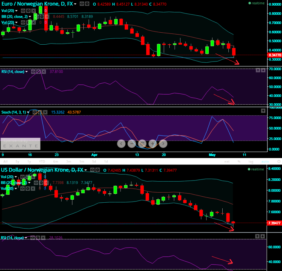Move Euro chart RSI pane up
The width and height of the screenshot is (282, 271).
pyautogui.click(x=258, y=70)
